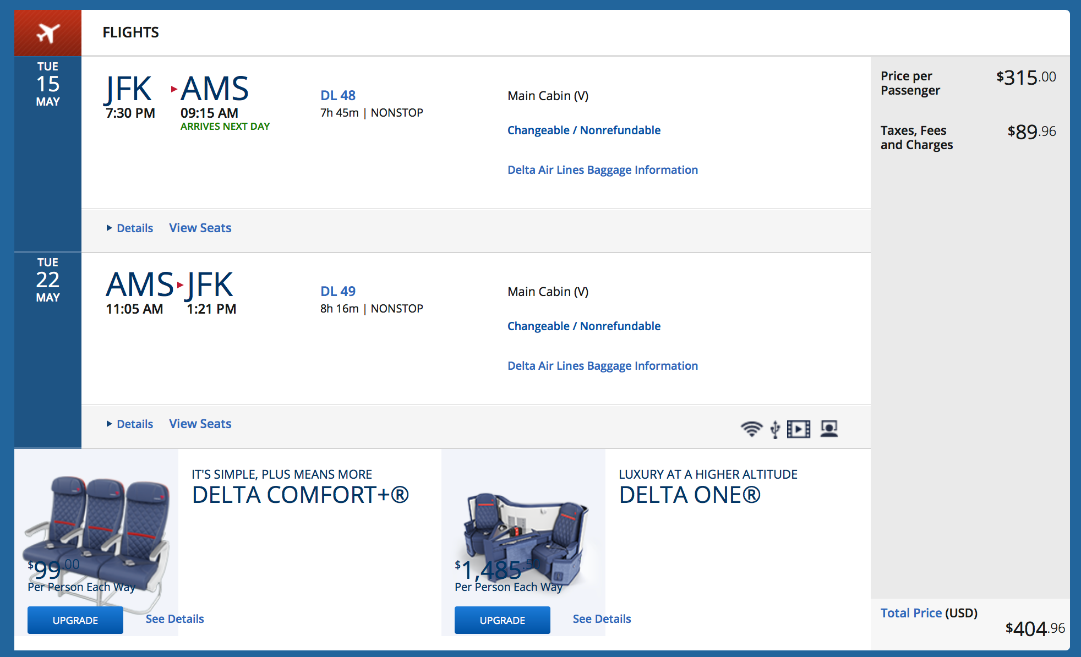The width and height of the screenshot is (1081, 657).
Task: Click the Wi-Fi amenity icon
Action: pos(751,429)
